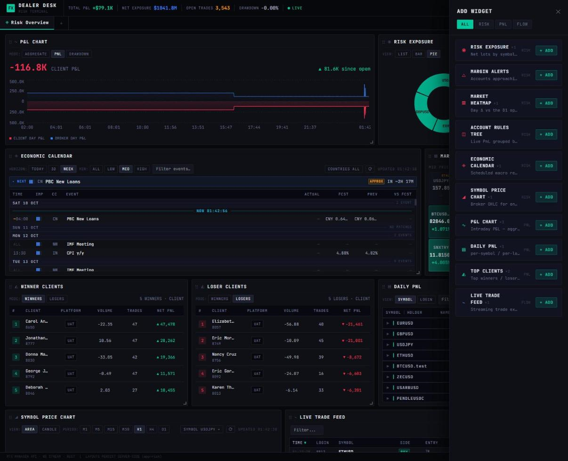Switch P&L Chart mode to Aggregate
568x461 pixels.
point(36,54)
